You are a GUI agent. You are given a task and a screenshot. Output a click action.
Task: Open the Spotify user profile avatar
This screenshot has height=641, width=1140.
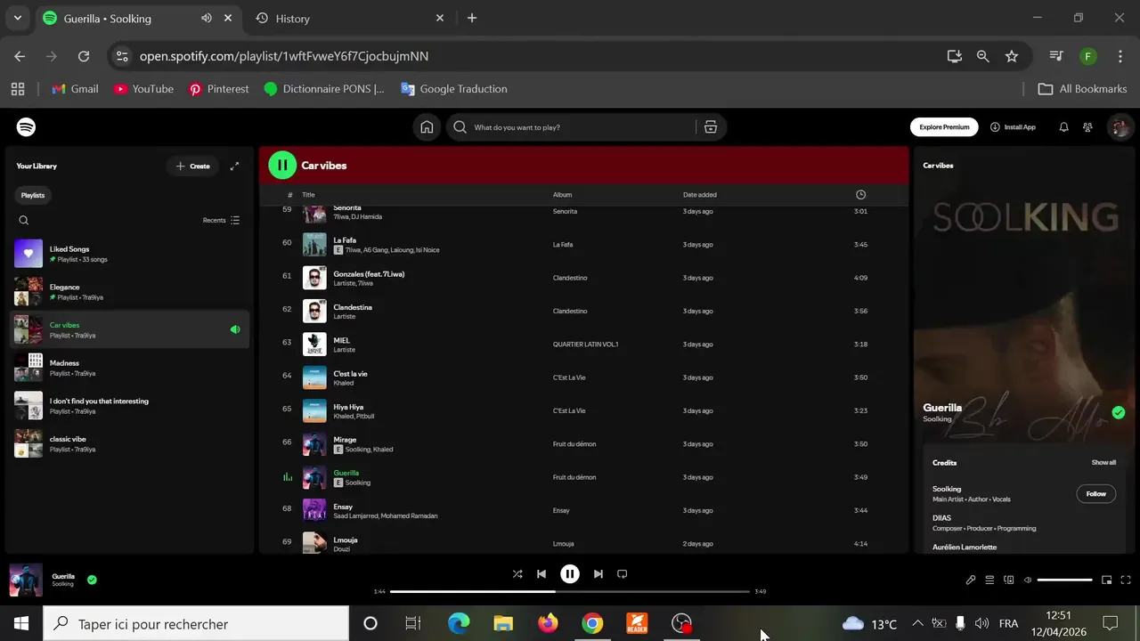(x=1119, y=127)
